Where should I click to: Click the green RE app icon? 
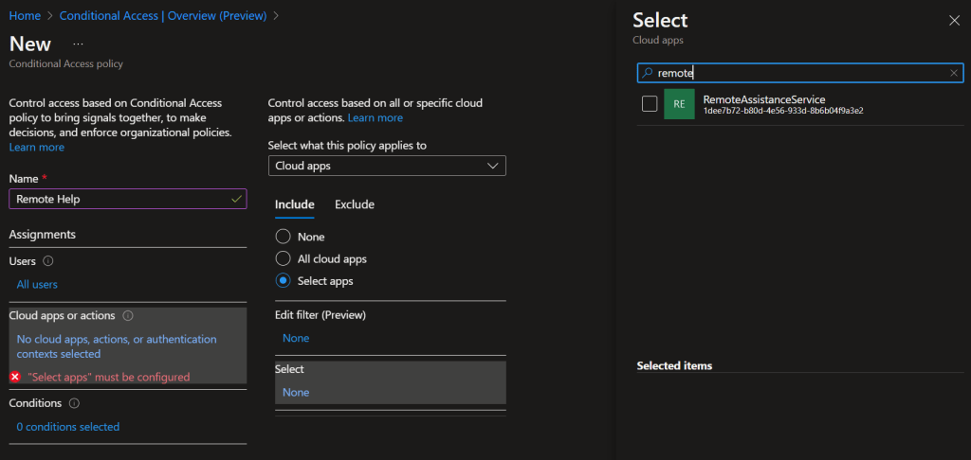point(679,104)
